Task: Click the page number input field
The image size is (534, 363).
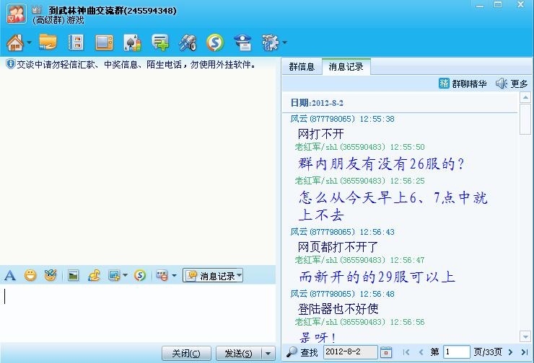Action: coord(456,352)
